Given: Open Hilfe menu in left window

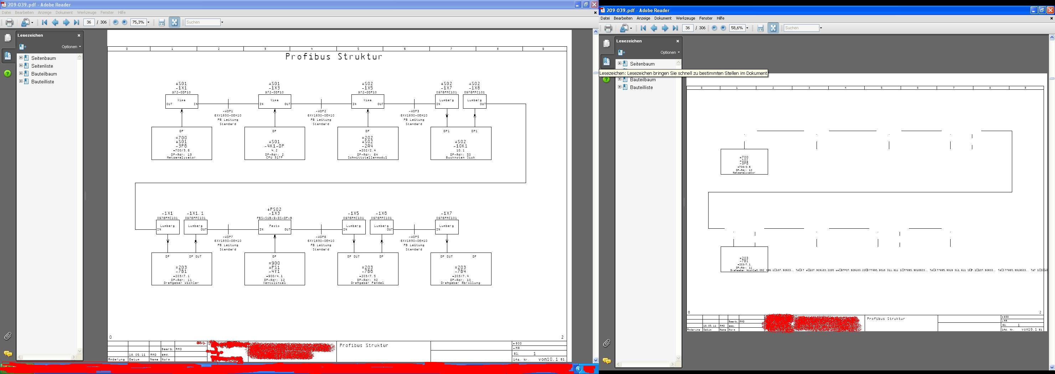Looking at the screenshot, I should coord(122,13).
